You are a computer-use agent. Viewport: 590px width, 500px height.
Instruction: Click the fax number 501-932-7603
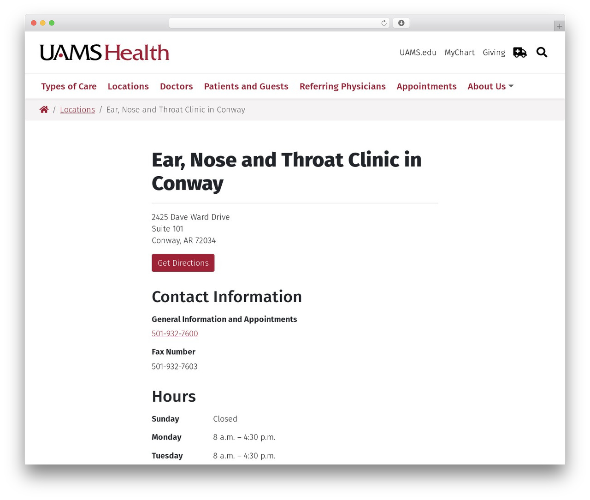tap(175, 367)
